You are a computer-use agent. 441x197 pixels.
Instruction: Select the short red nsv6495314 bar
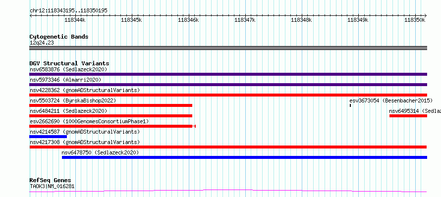click(x=408, y=116)
